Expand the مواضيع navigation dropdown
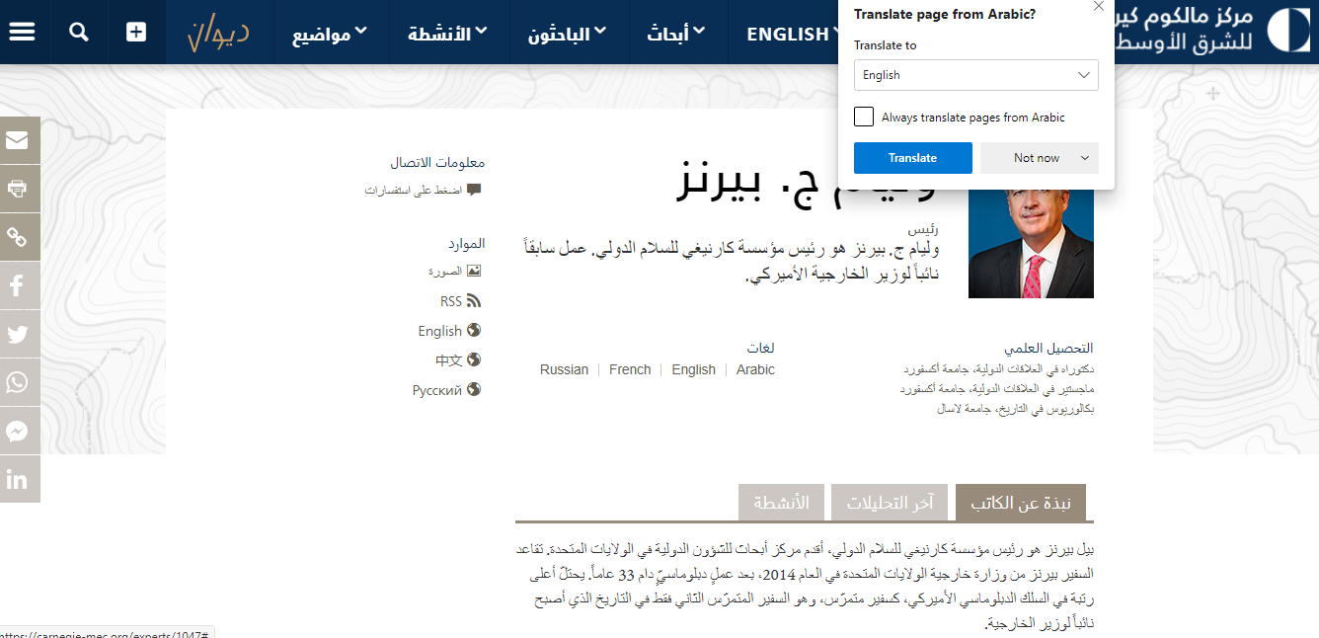This screenshot has width=1319, height=638. click(x=330, y=35)
